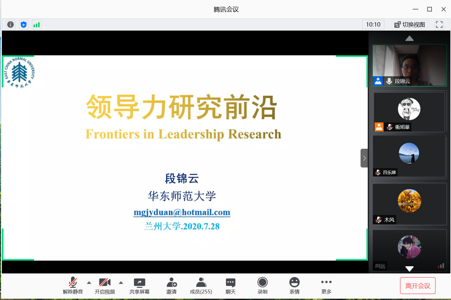Switch the view layout (切换视图)

[410, 25]
